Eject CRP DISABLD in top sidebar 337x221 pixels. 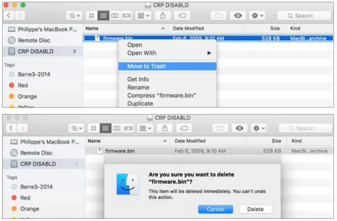pyautogui.click(x=74, y=51)
